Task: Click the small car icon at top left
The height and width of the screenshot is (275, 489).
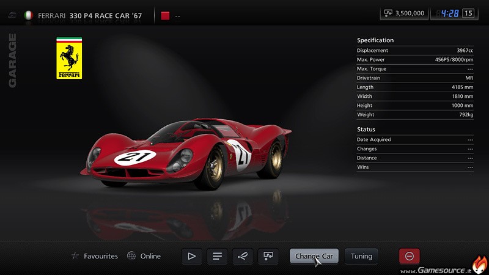Action: (x=11, y=15)
